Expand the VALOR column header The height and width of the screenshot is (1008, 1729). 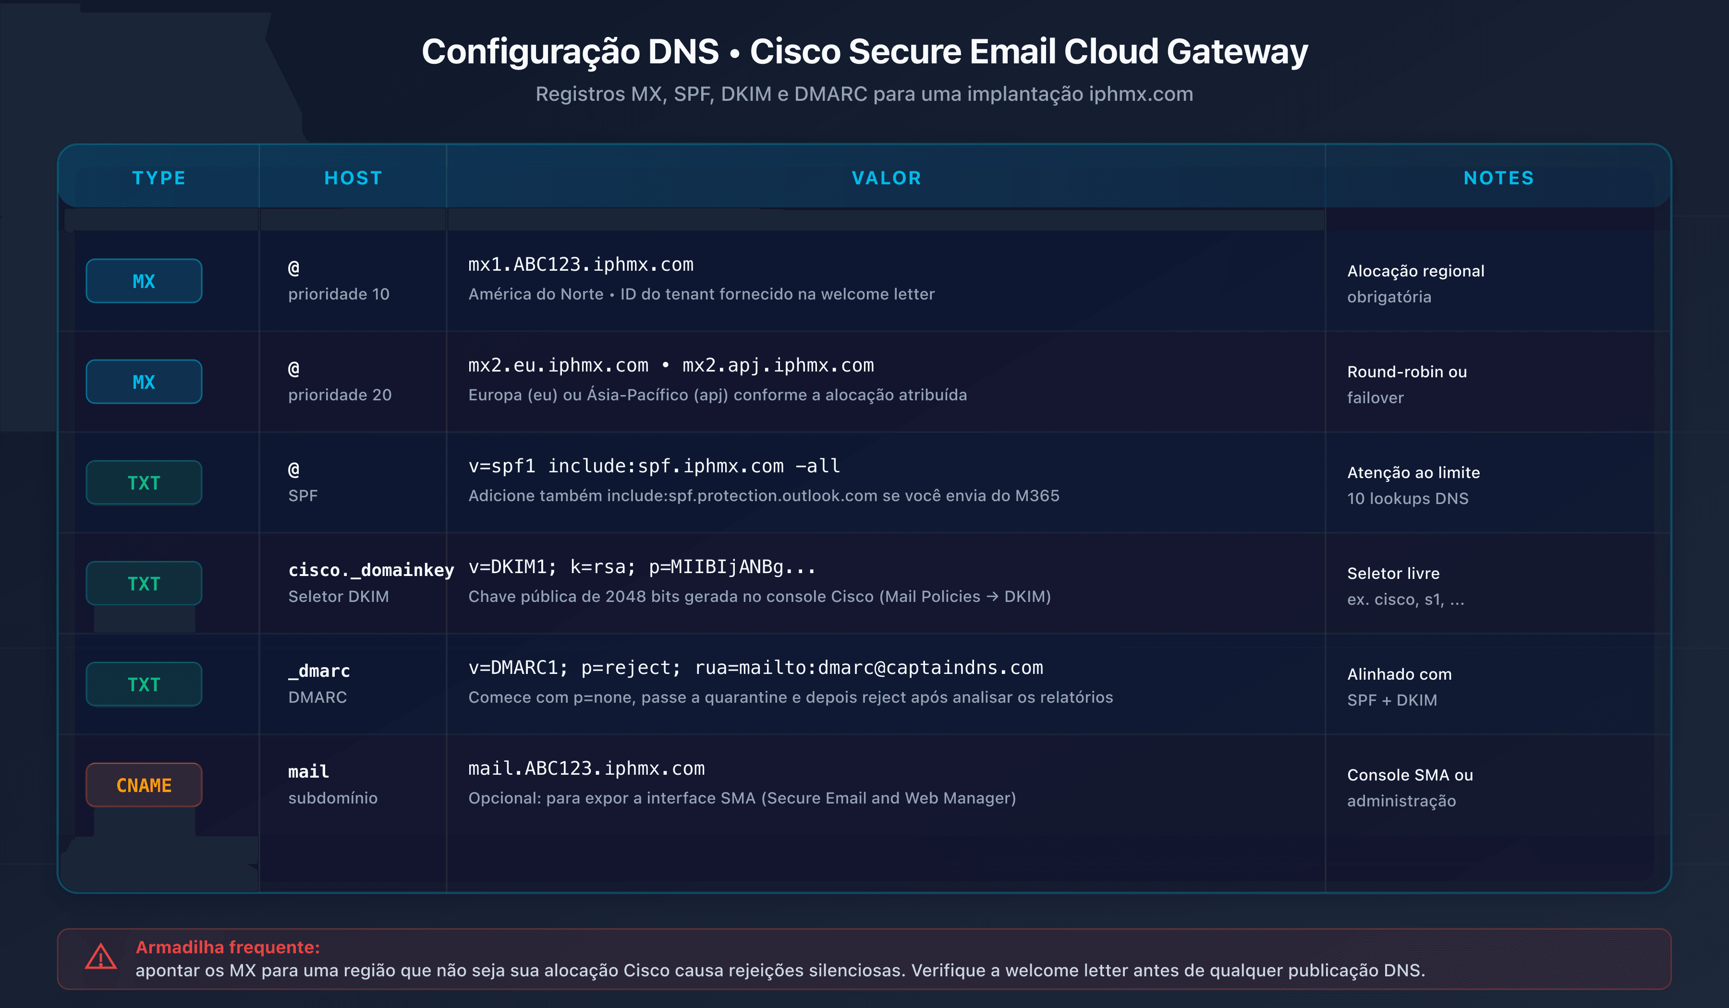coord(887,178)
